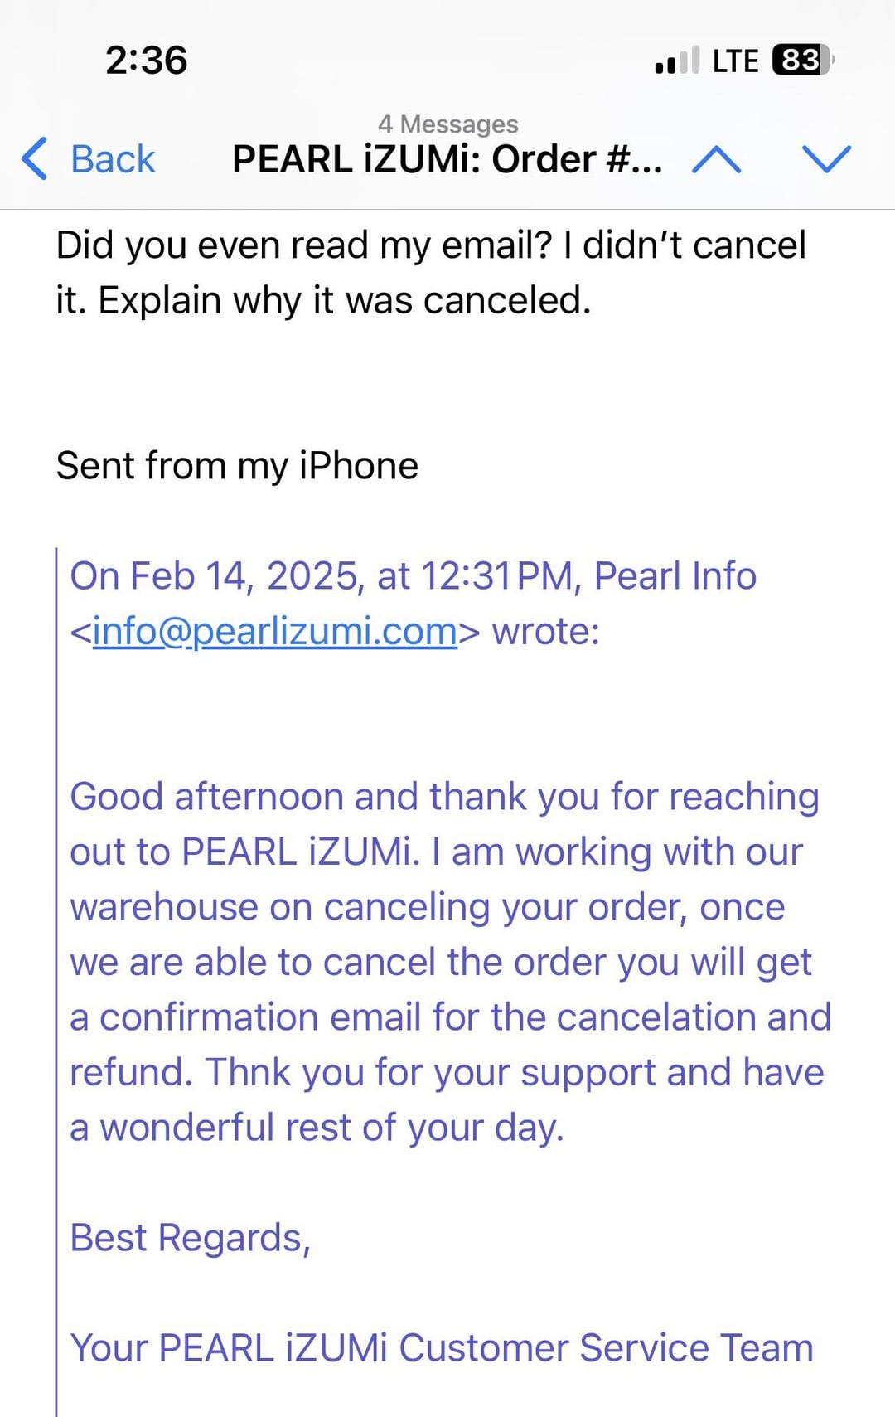This screenshot has height=1417, width=895.
Task: Show next message with down chevron
Action: click(827, 158)
